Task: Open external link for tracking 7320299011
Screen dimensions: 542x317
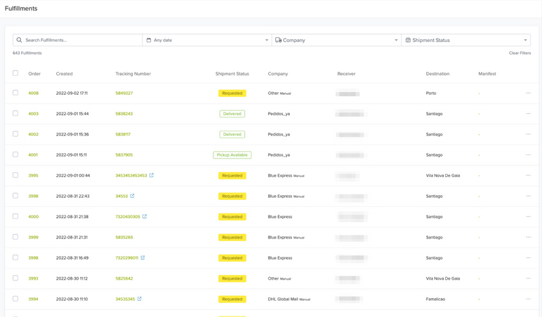Action: 143,257
